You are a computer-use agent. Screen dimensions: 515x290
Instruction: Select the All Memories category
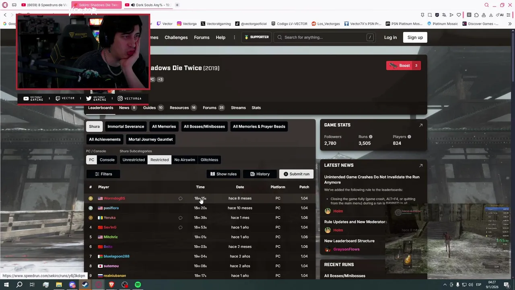pos(164,126)
